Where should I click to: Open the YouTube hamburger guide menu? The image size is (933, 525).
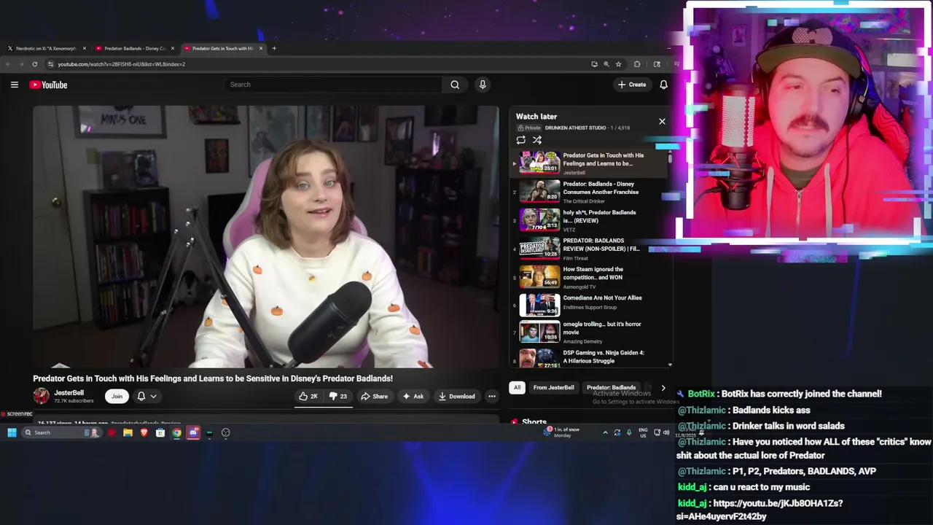pos(15,85)
